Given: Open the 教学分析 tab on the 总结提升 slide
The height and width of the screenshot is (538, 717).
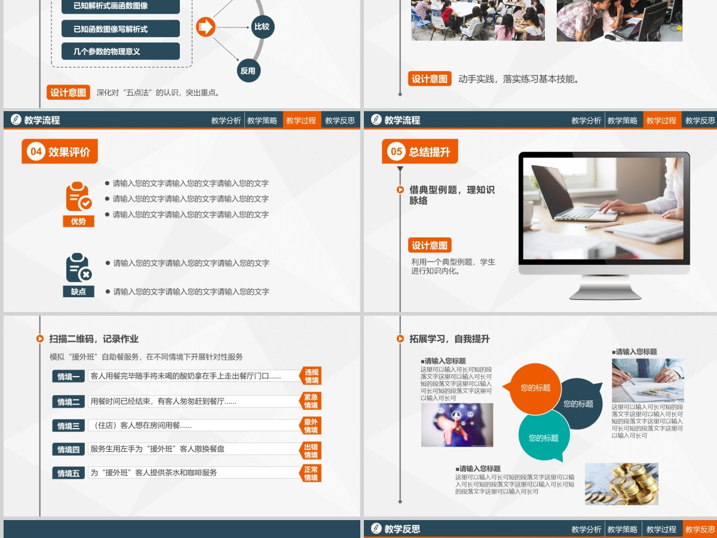Looking at the screenshot, I should tap(587, 120).
